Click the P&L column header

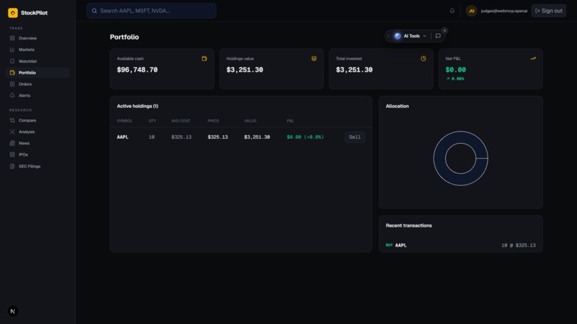(291, 121)
